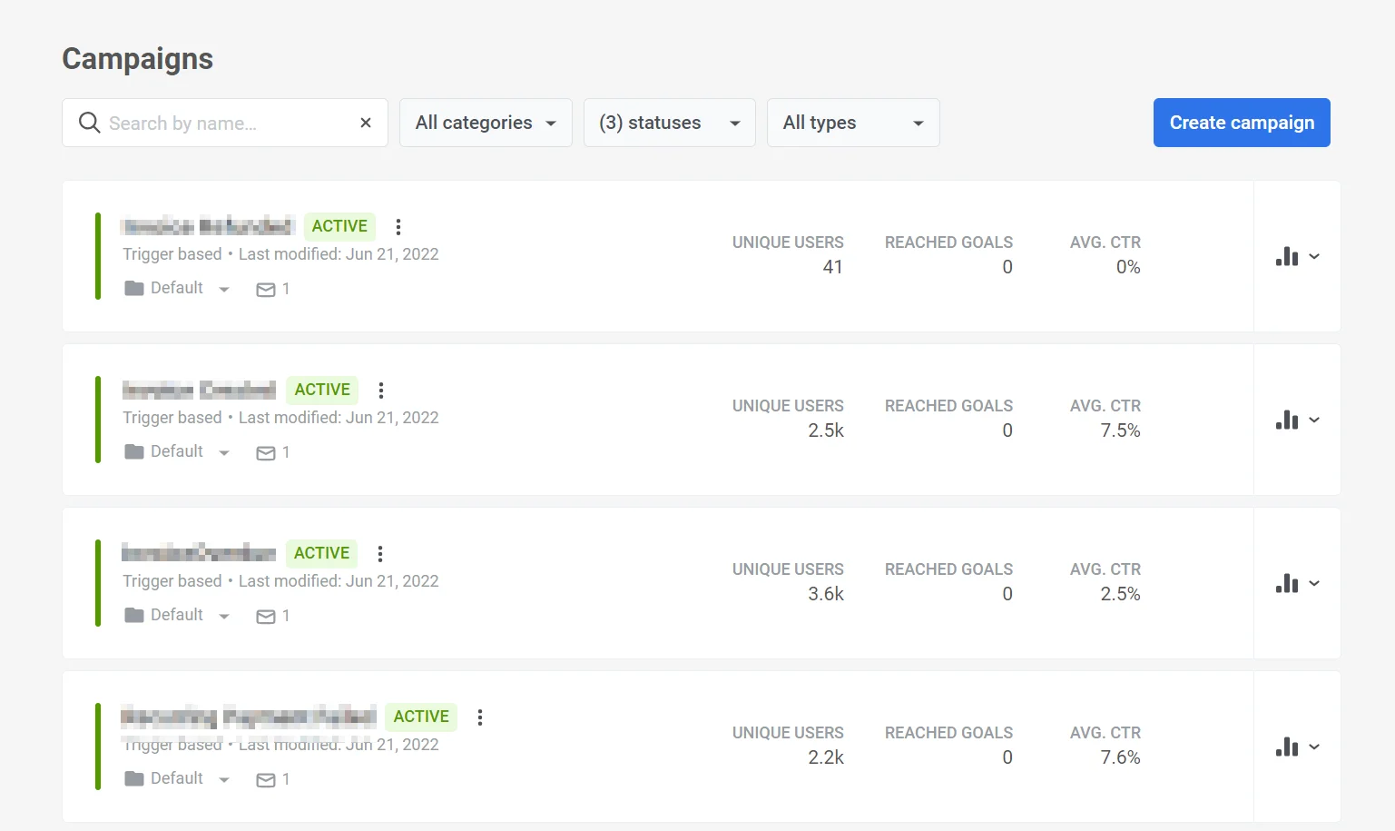Screen dimensions: 1395x831
Task: Click the ACTIVE badge on the first campaign
Action: (x=339, y=226)
